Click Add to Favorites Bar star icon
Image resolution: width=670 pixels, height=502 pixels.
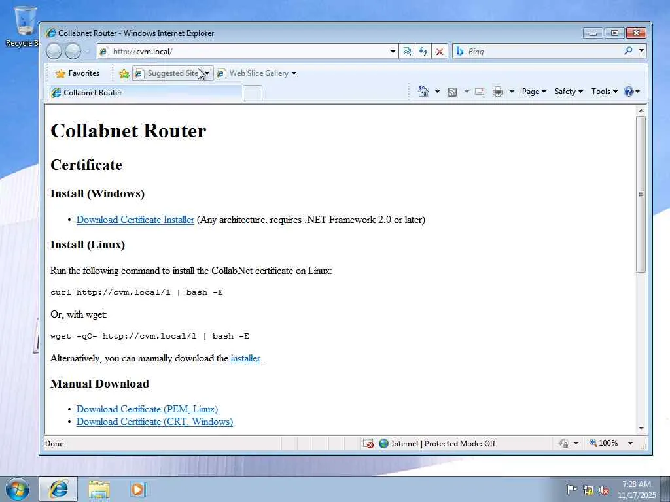pos(124,73)
